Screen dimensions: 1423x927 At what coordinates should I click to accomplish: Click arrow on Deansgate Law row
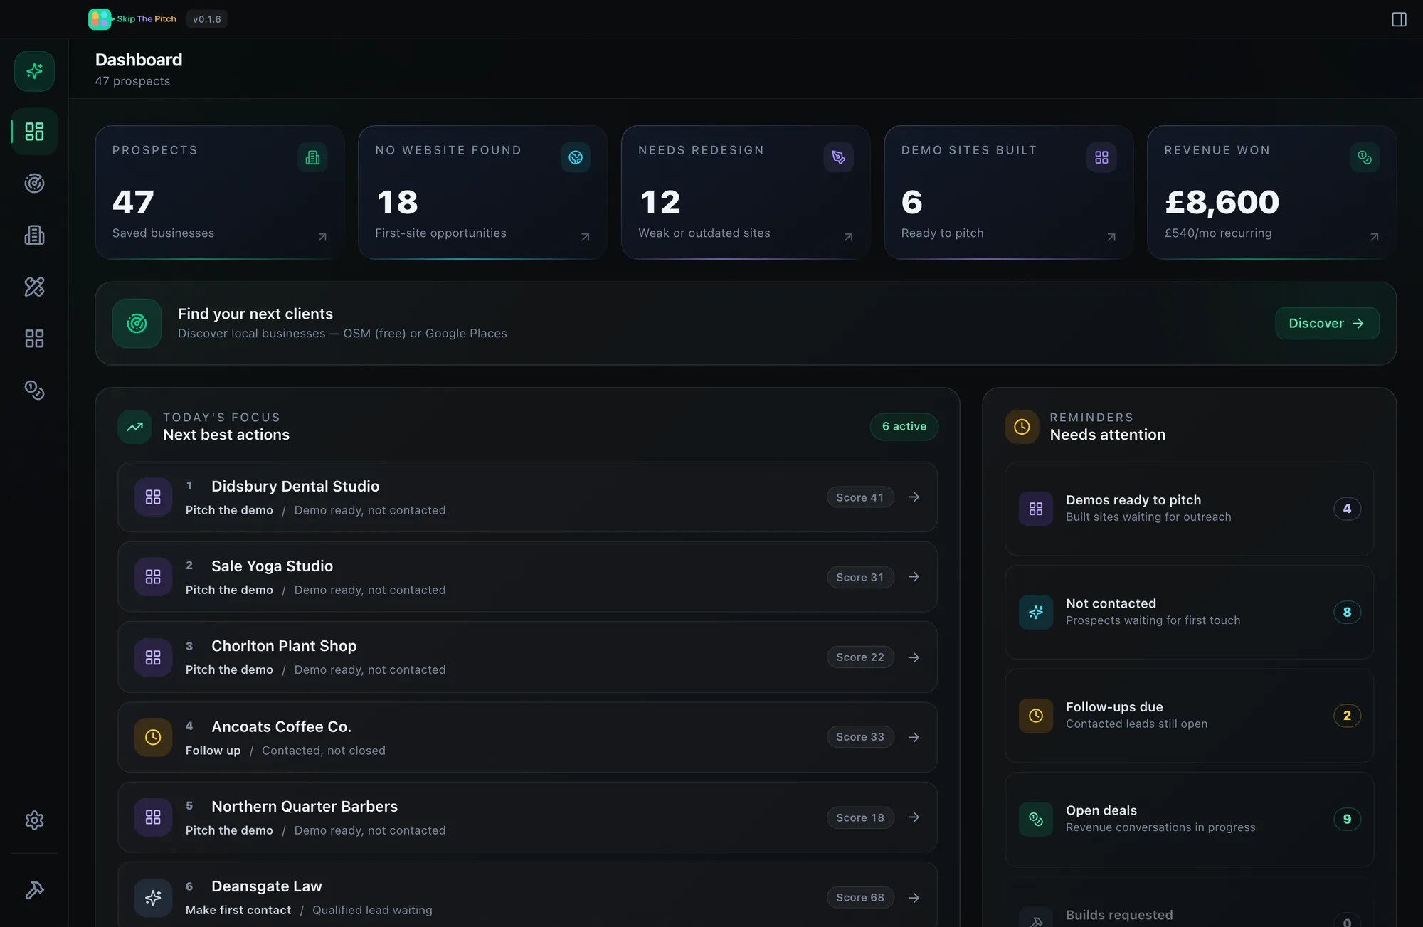click(914, 898)
